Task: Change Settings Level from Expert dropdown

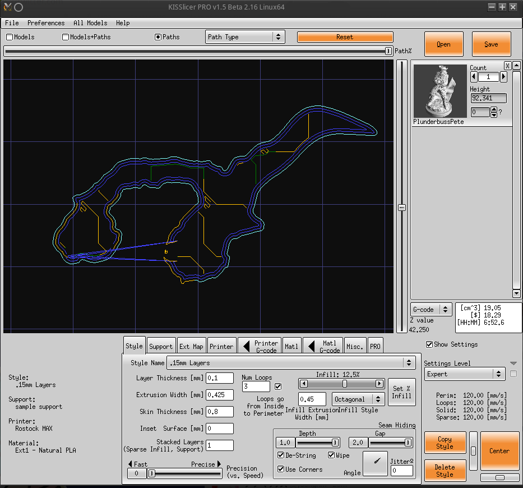Action: (464, 374)
